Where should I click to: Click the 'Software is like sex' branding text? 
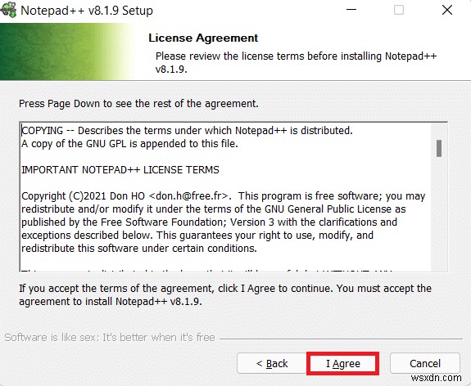coord(110,338)
